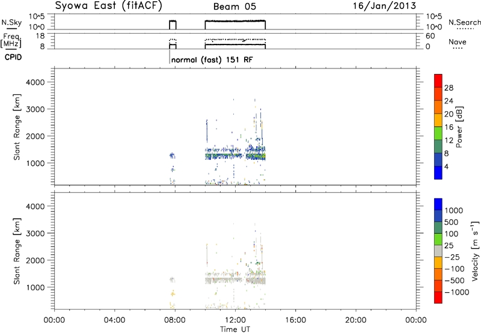This screenshot has width=481, height=333.
Task: Select the 'normal (fast) 151 RF' text
Action: [x=212, y=60]
